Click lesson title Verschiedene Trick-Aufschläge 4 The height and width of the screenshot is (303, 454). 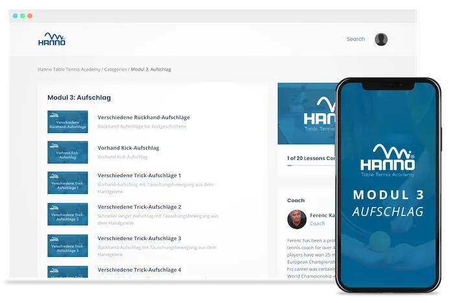[139, 270]
